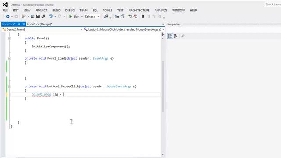
Task: Click the Open File toolbar icon
Action: (32, 17)
